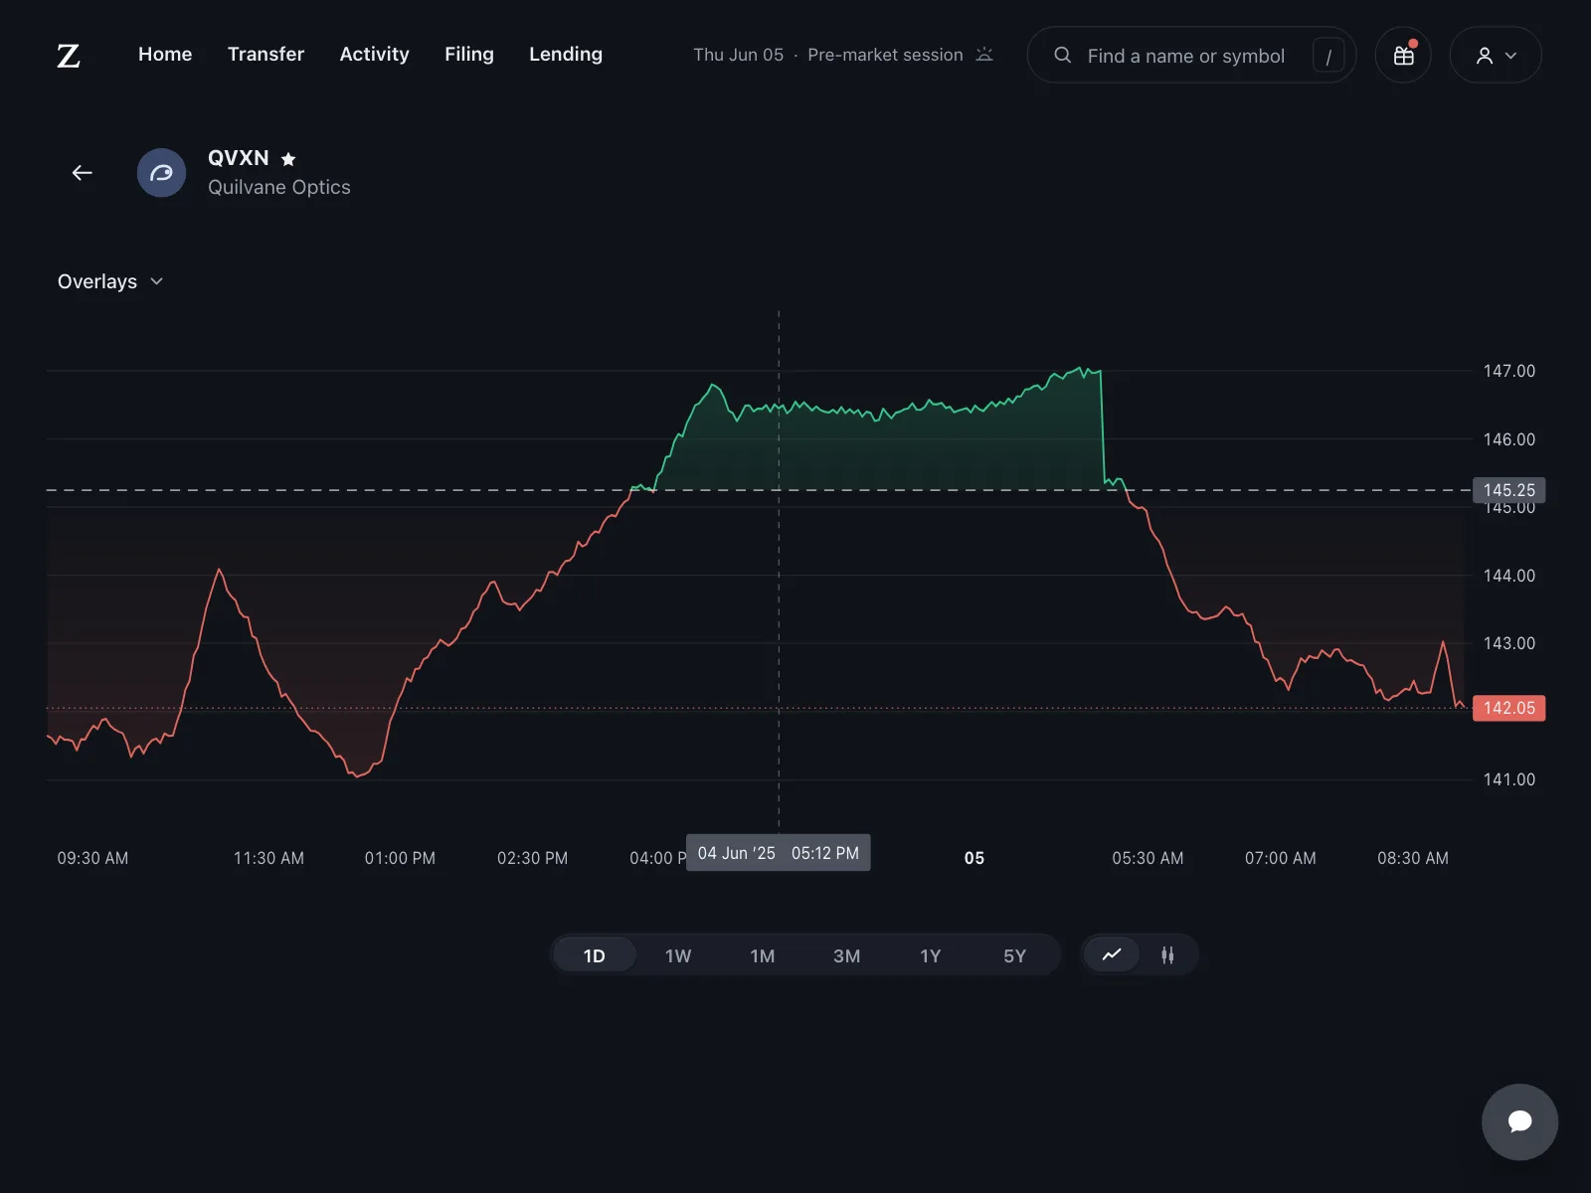Click the 05 date axis label

[x=974, y=858]
